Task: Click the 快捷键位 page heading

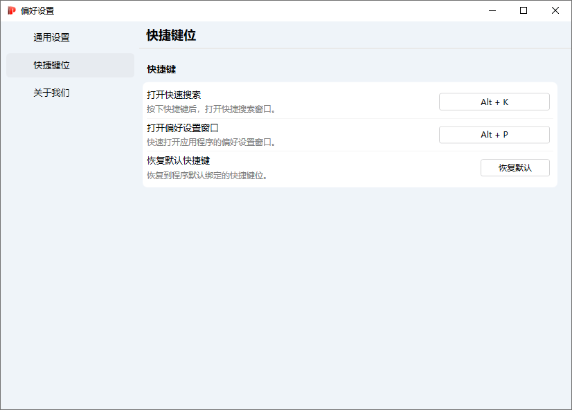Action: tap(171, 35)
